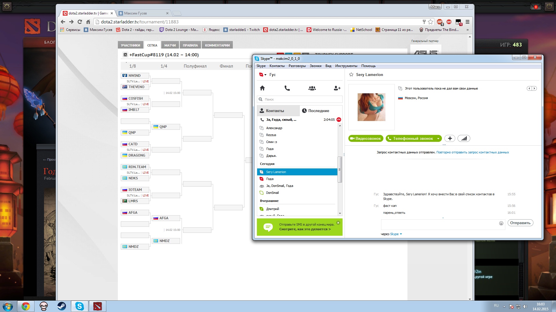The width and height of the screenshot is (556, 312).
Task: Click the call quality signal bars icon
Action: click(464, 139)
